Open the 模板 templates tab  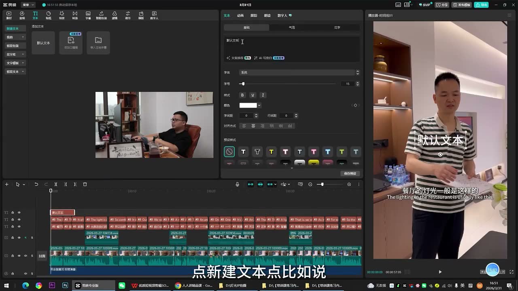point(141,15)
